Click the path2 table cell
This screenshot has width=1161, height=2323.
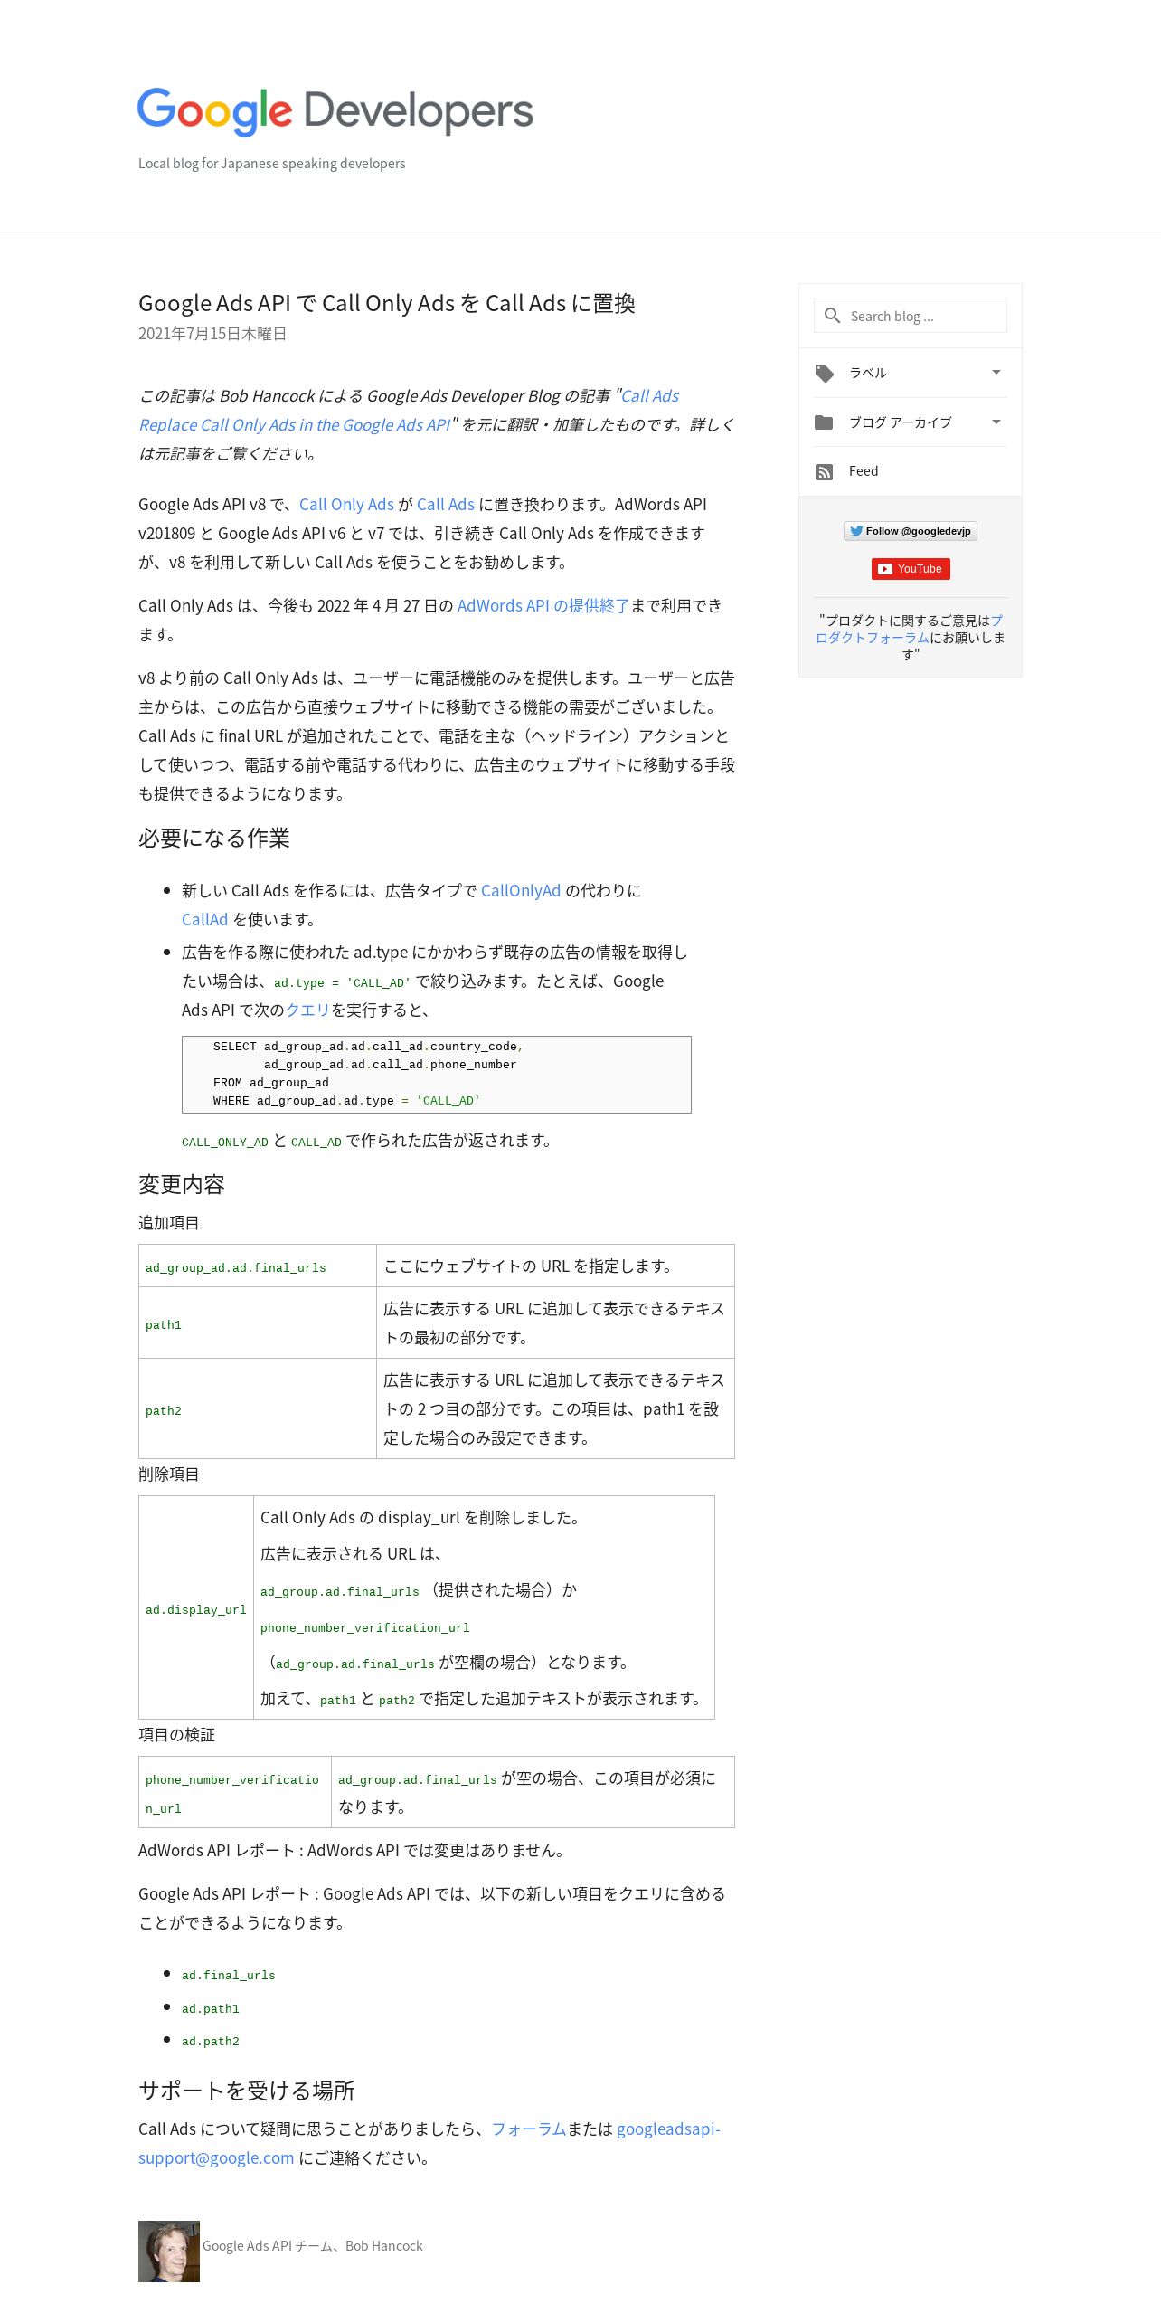(x=258, y=1409)
